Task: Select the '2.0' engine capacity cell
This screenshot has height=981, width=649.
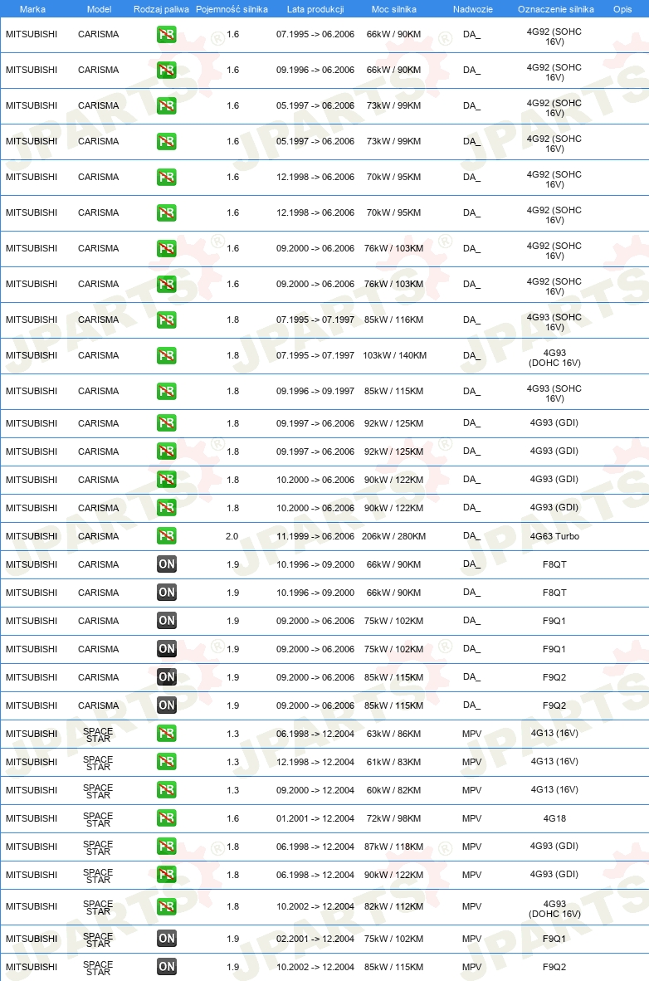Action: [x=232, y=536]
